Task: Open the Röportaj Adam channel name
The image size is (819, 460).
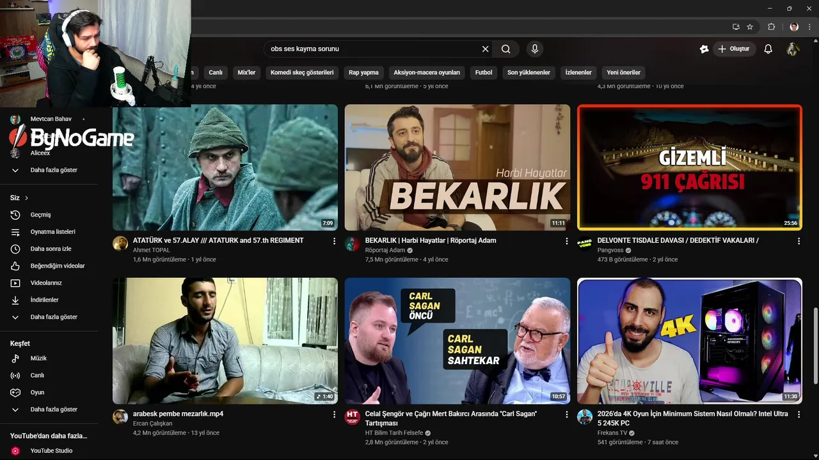Action: (385, 250)
